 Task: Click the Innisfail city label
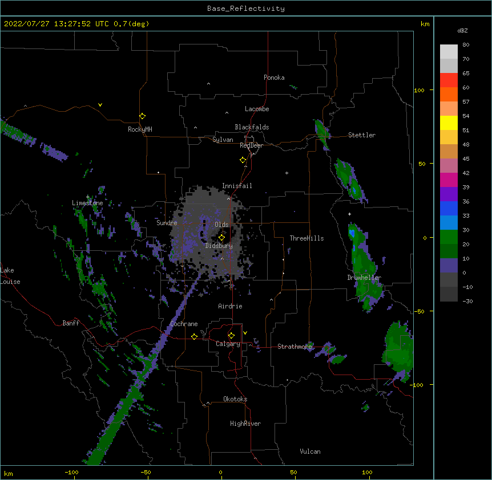pyautogui.click(x=237, y=186)
